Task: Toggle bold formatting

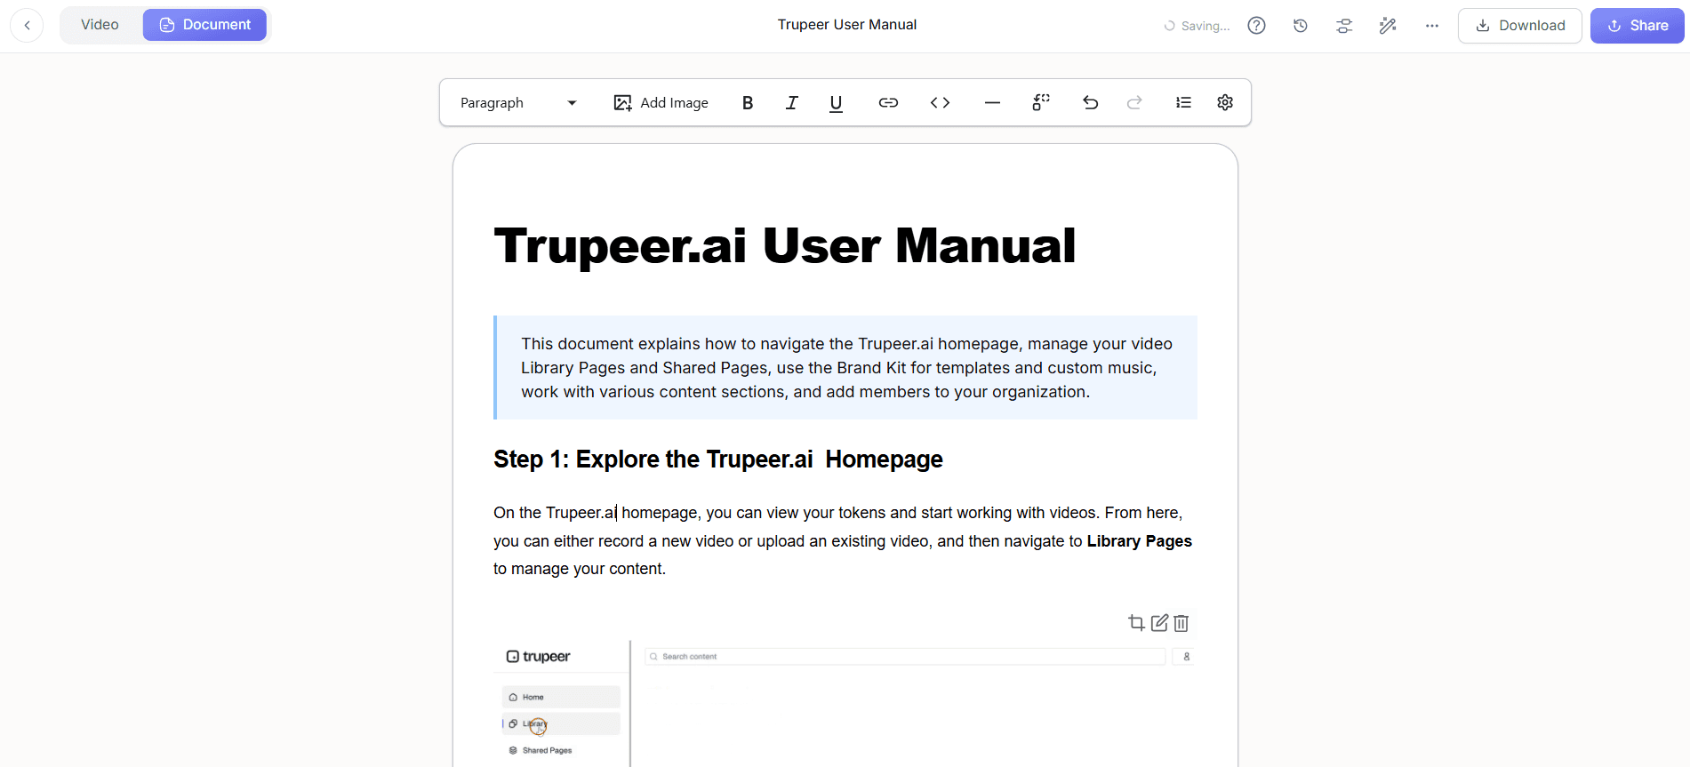Action: click(748, 103)
